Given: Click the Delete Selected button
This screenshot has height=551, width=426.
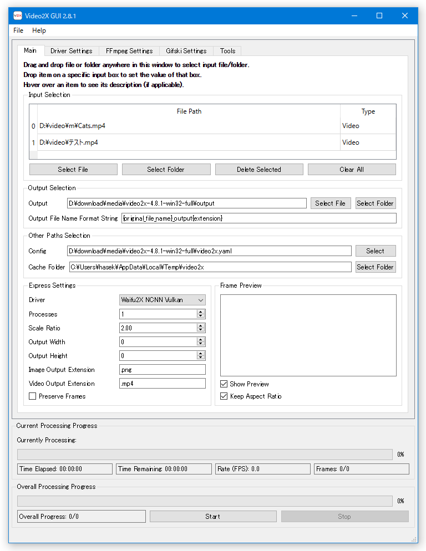Looking at the screenshot, I should [x=259, y=170].
